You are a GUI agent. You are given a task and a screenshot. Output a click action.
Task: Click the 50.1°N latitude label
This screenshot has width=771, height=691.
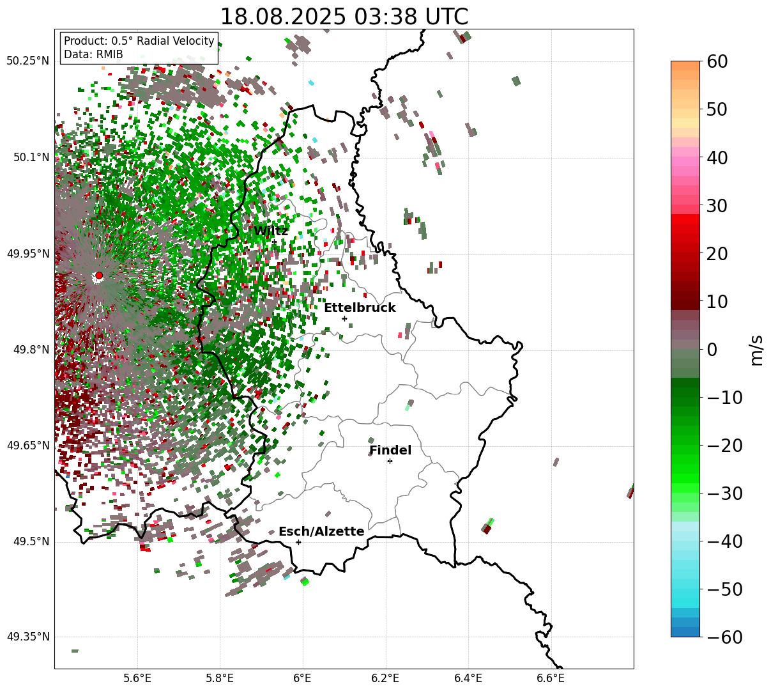pyautogui.click(x=31, y=157)
